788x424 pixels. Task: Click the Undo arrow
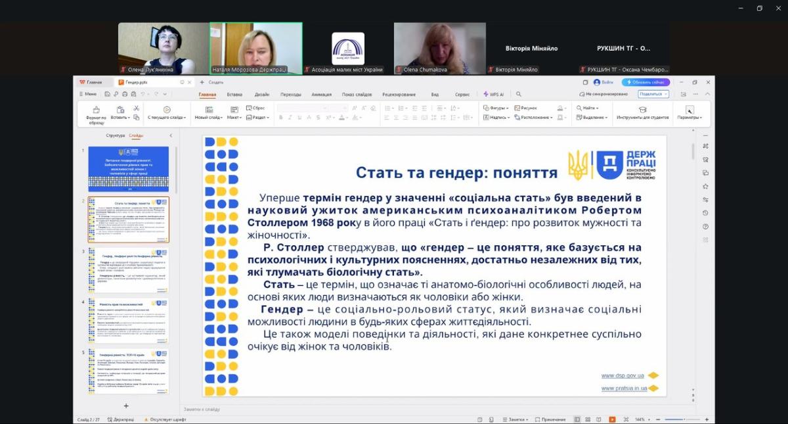point(142,94)
